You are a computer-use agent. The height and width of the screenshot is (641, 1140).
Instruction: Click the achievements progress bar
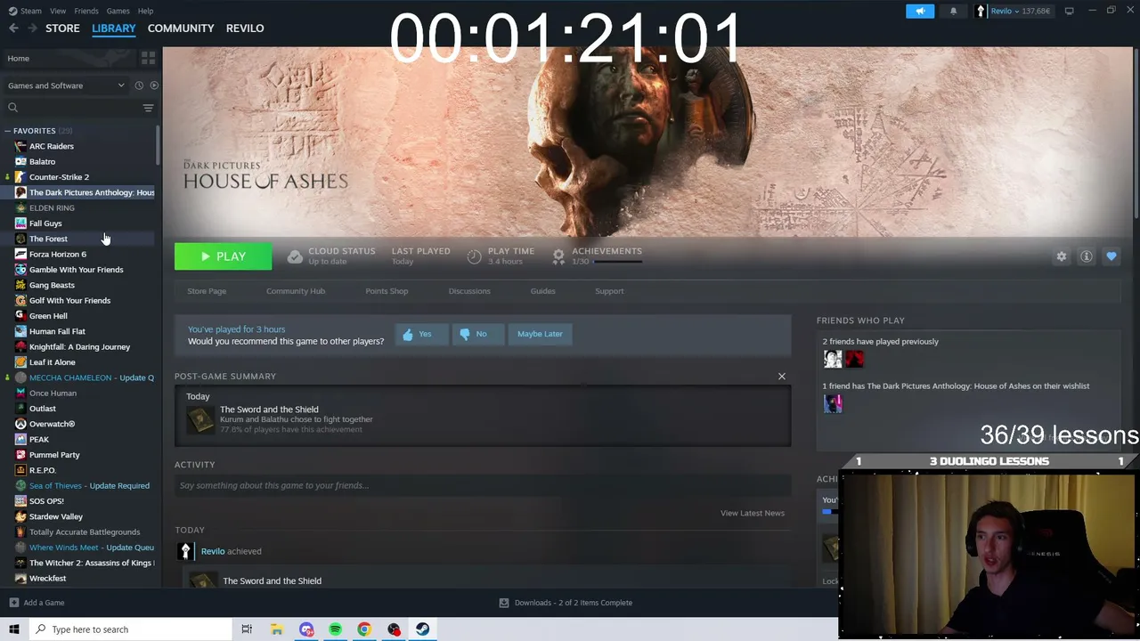(x=617, y=262)
